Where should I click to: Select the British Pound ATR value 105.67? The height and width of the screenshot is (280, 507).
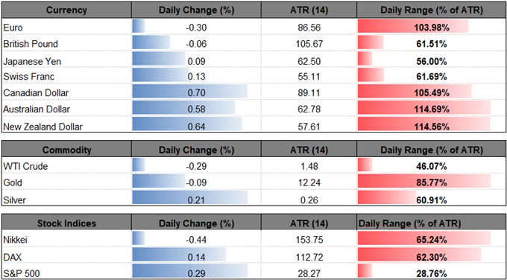(x=309, y=44)
